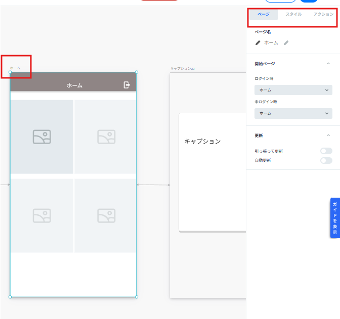Click the ホーム title in the app header bar
The height and width of the screenshot is (319, 340).
click(74, 85)
